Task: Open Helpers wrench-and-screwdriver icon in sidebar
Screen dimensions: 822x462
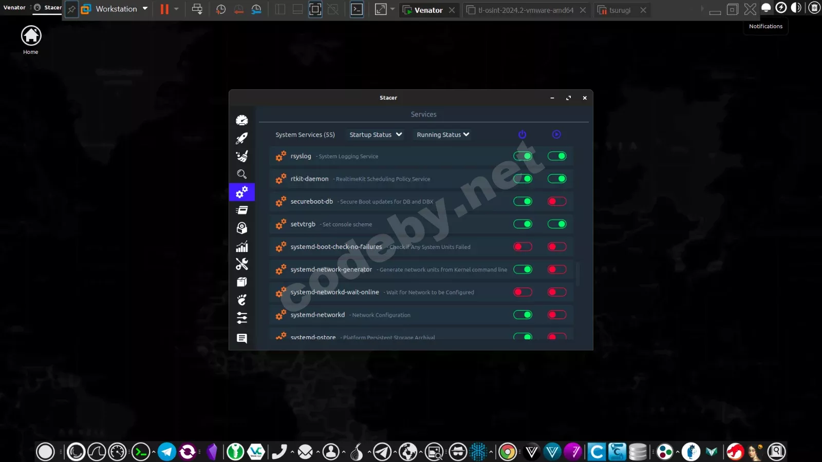Action: point(242,264)
